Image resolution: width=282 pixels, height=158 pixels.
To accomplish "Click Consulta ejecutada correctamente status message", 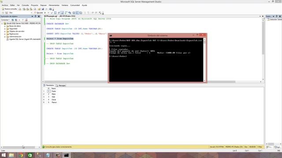I will tap(58, 147).
